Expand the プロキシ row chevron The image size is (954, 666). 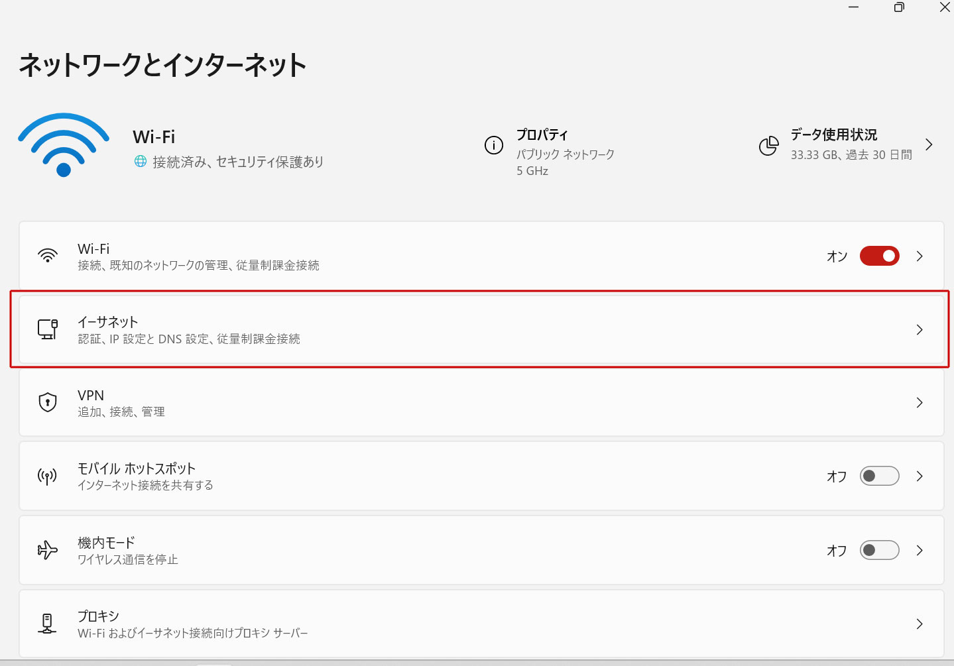[920, 624]
